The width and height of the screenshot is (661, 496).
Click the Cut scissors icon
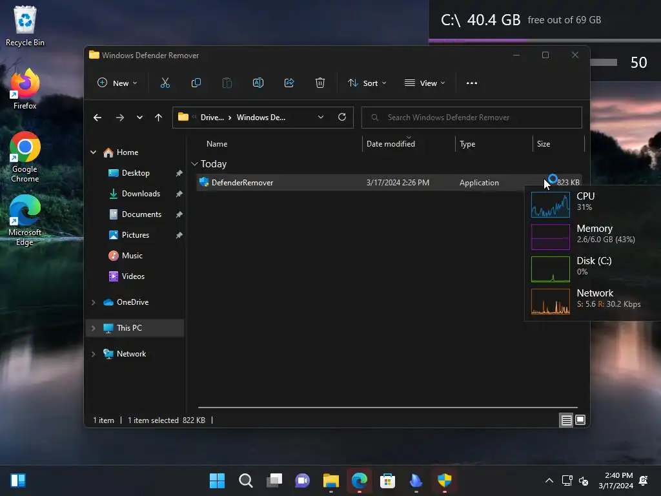tap(165, 83)
